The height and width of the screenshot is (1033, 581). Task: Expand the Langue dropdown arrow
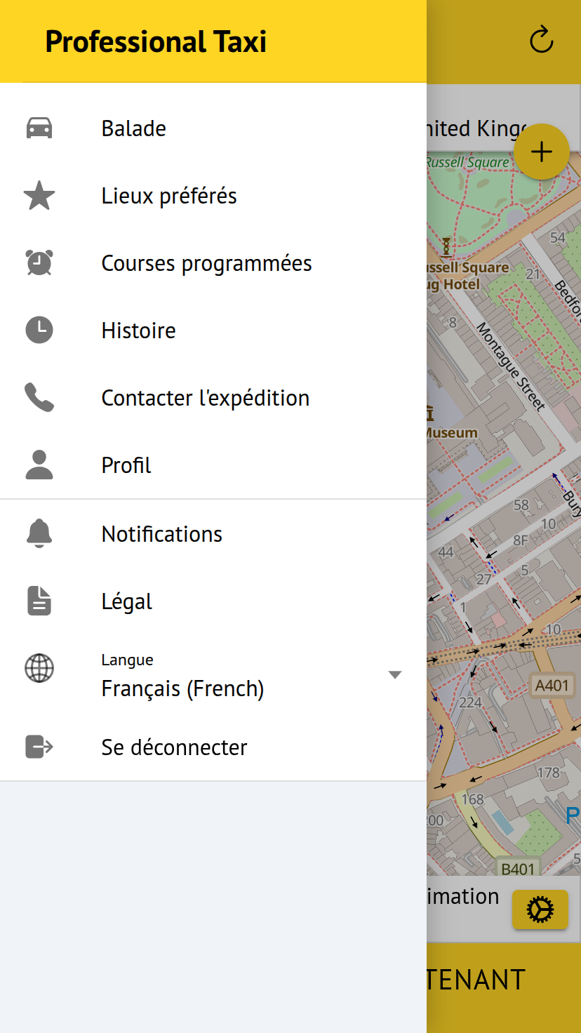click(395, 675)
